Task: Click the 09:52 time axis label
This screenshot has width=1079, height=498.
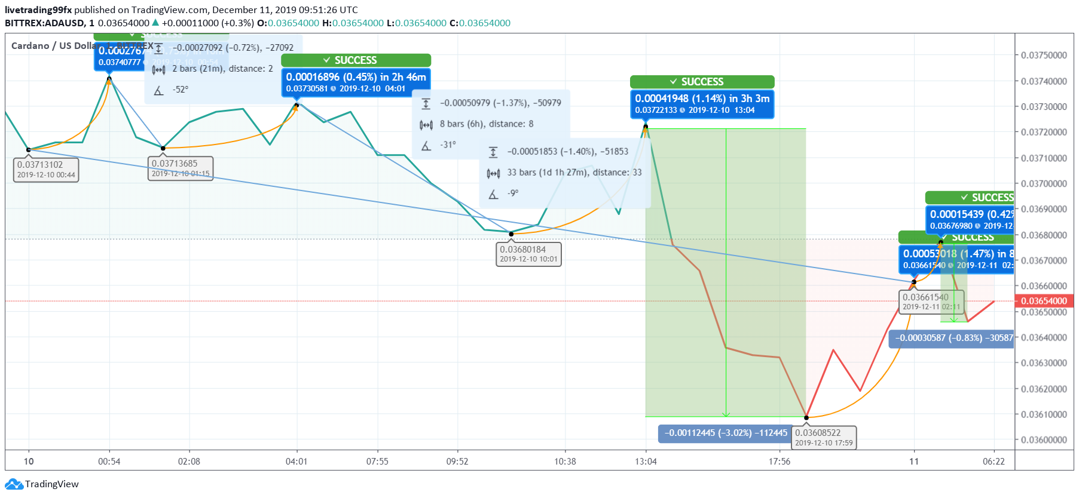Action: (457, 462)
